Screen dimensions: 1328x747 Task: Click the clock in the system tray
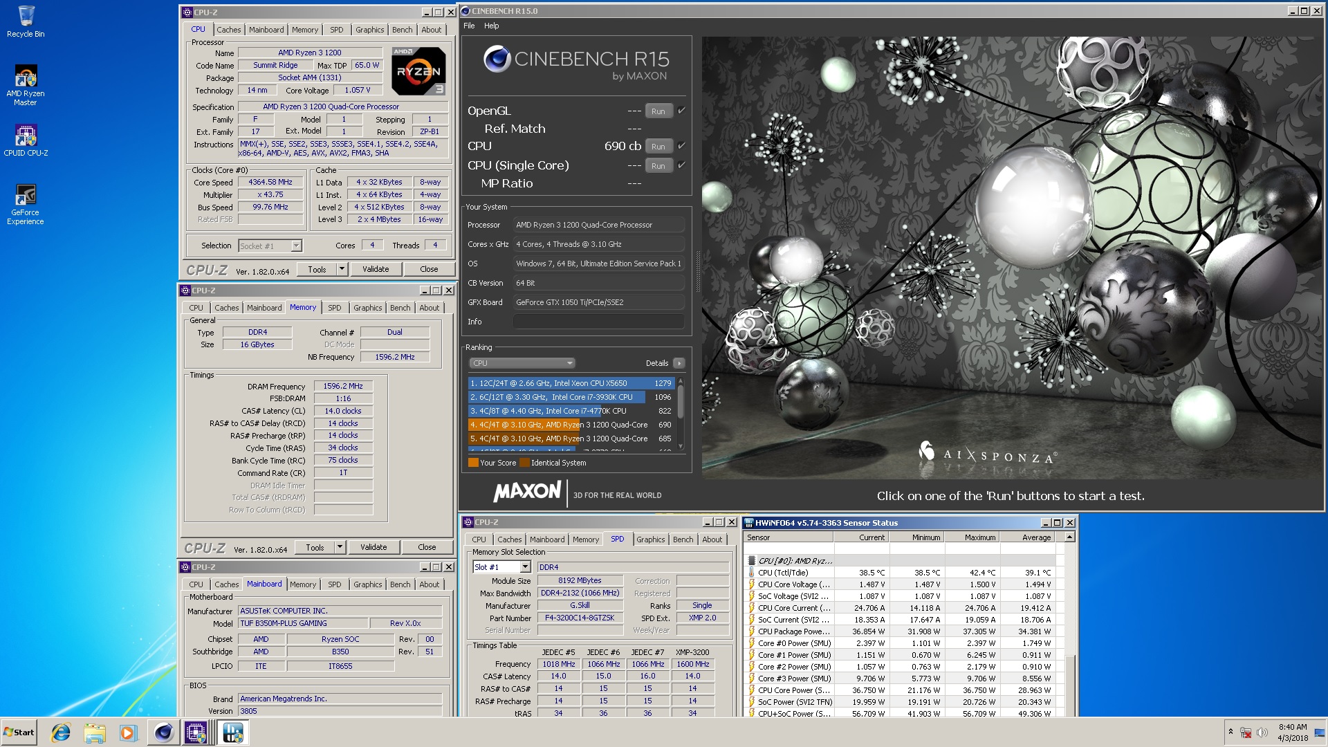pyautogui.click(x=1293, y=732)
